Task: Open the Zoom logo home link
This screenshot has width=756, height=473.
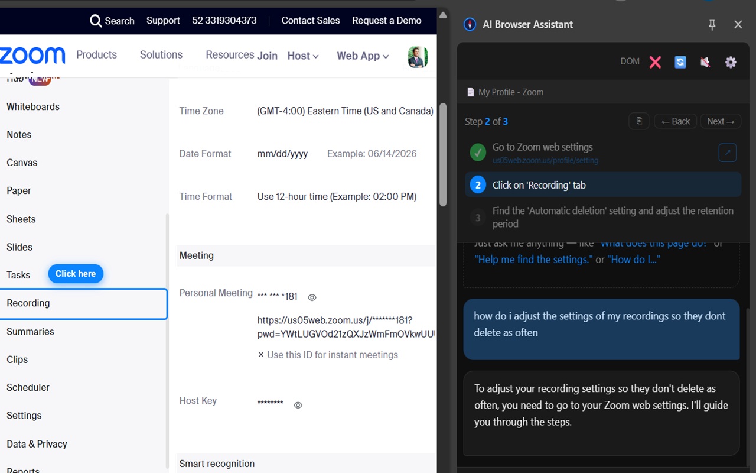Action: point(32,56)
